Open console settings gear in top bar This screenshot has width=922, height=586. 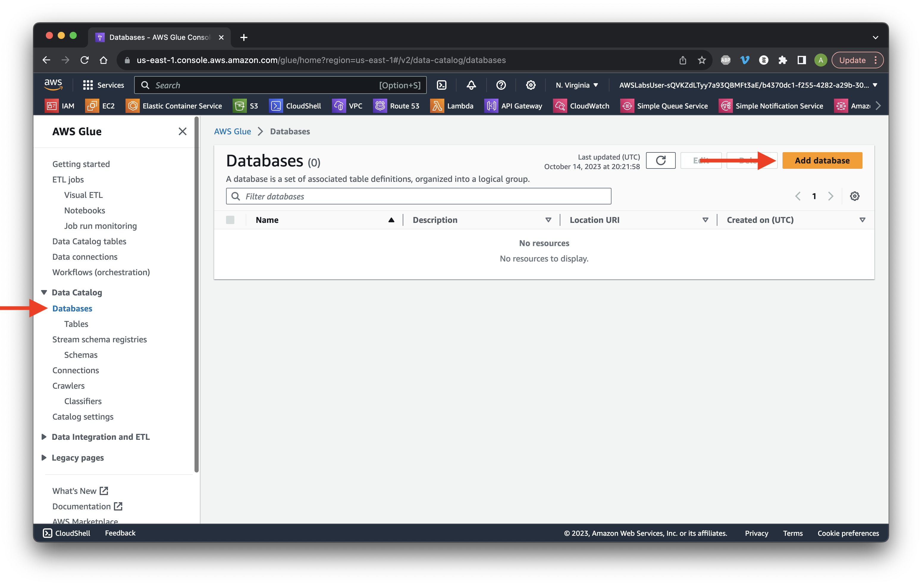click(x=530, y=85)
